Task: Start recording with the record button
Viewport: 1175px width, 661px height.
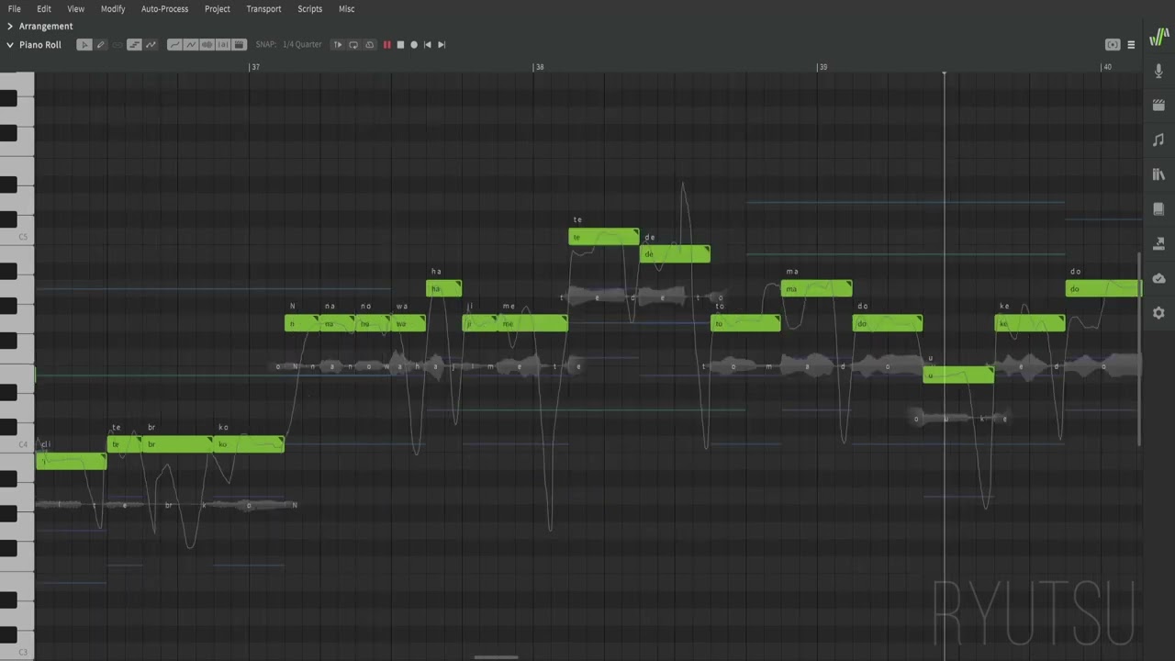Action: [414, 44]
